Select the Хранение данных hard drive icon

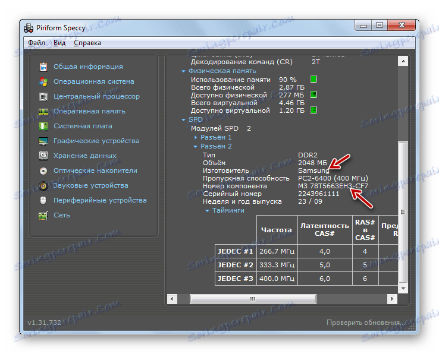tap(43, 156)
